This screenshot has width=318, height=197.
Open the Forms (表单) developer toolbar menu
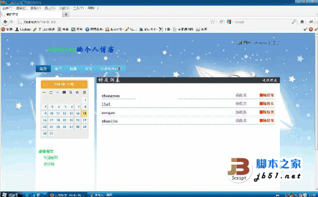pyautogui.click(x=63, y=29)
